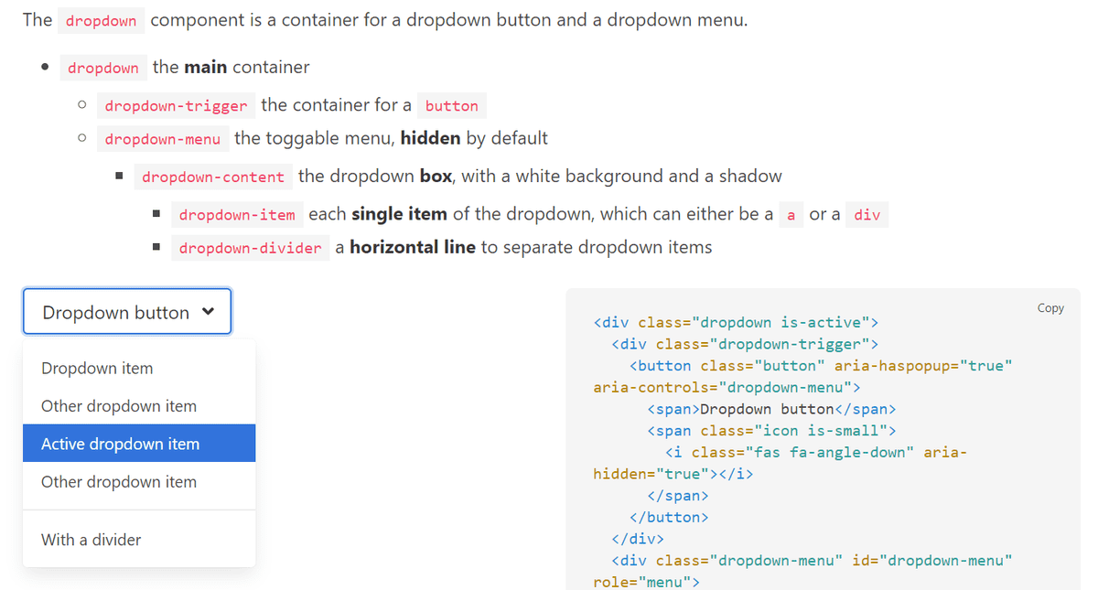This screenshot has height=590, width=1098.
Task: Click the dropdown-divider code tag
Action: [250, 247]
